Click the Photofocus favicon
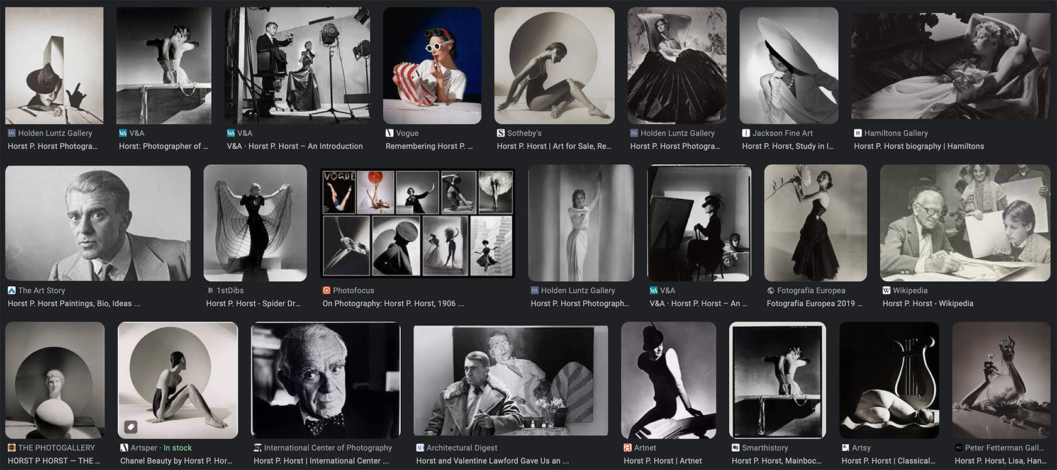Image resolution: width=1057 pixels, height=470 pixels. click(x=327, y=291)
